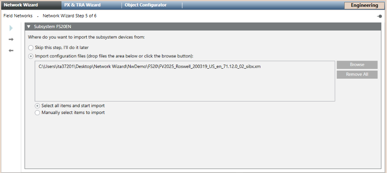Click the start/play triangle icon
387x173 pixels.
pyautogui.click(x=11, y=28)
